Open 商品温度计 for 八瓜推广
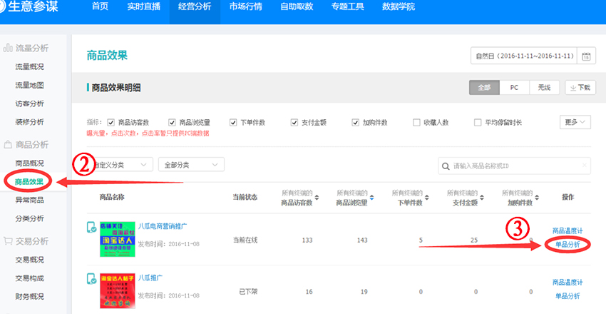 (x=568, y=283)
